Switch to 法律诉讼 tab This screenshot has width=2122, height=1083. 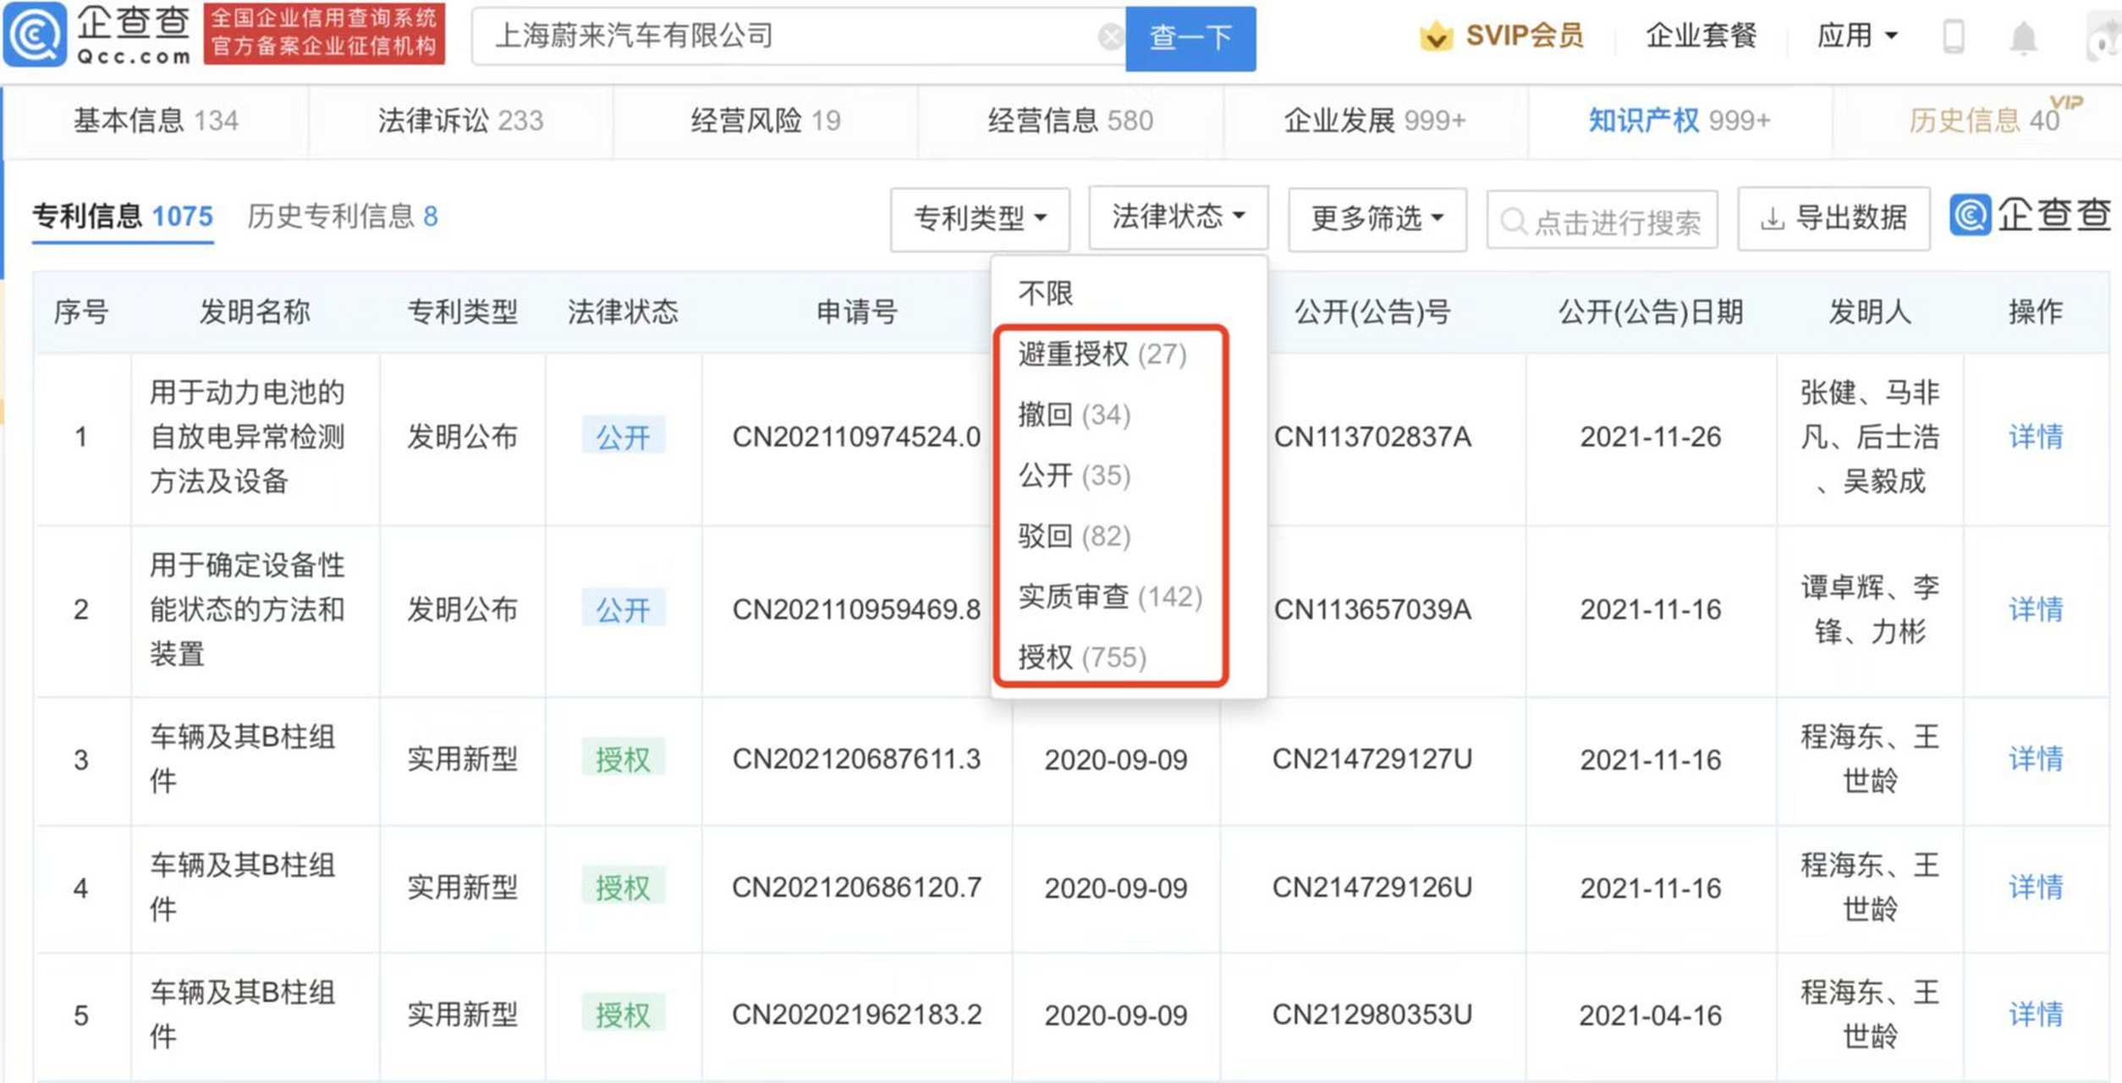pos(460,121)
